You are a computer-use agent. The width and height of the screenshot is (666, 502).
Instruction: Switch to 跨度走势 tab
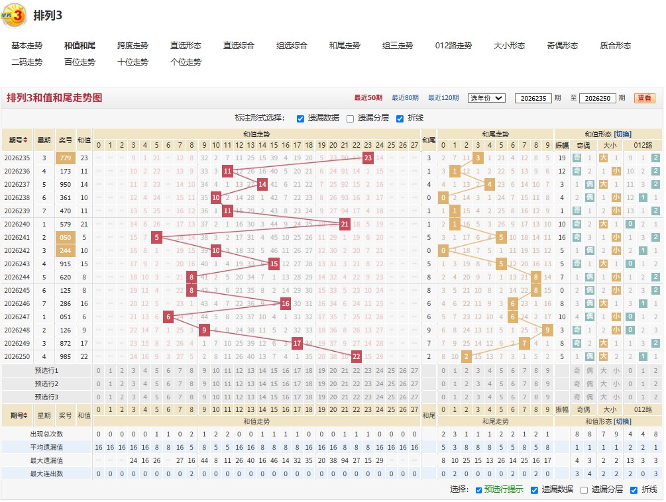coord(133,46)
